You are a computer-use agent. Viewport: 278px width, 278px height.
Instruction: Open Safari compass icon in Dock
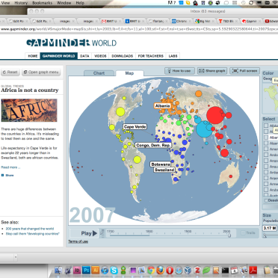click(x=179, y=270)
